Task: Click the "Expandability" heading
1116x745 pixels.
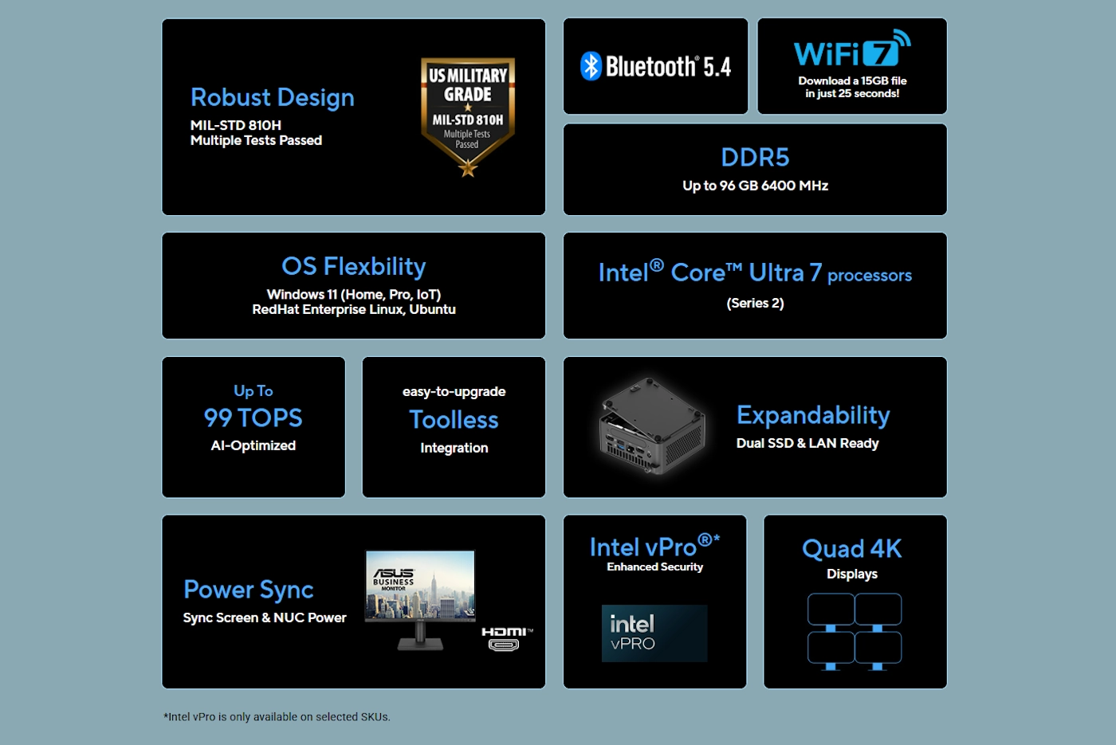Action: (813, 415)
